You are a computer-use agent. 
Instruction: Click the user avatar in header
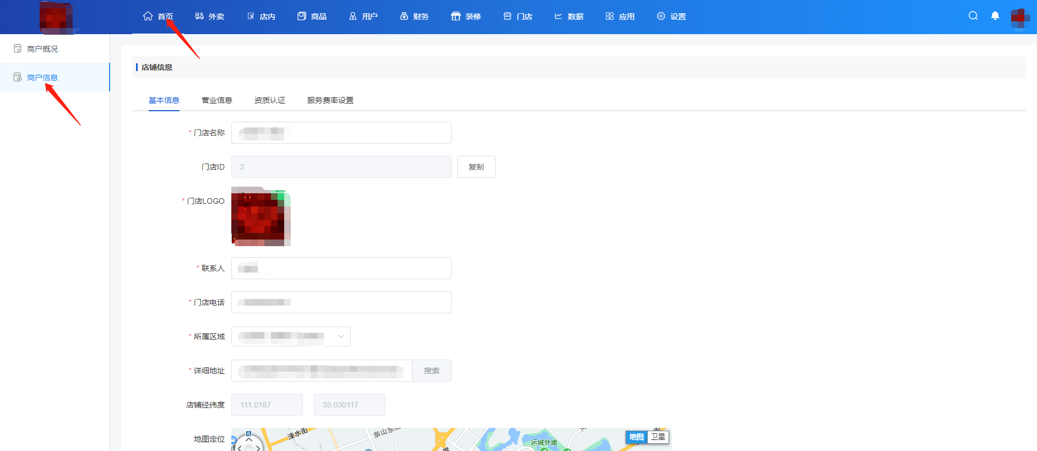click(x=1020, y=18)
